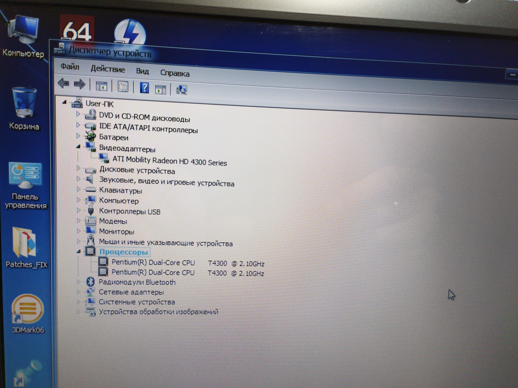Select the Мониторы label
Viewport: 518px width, 388px height.
(x=117, y=231)
